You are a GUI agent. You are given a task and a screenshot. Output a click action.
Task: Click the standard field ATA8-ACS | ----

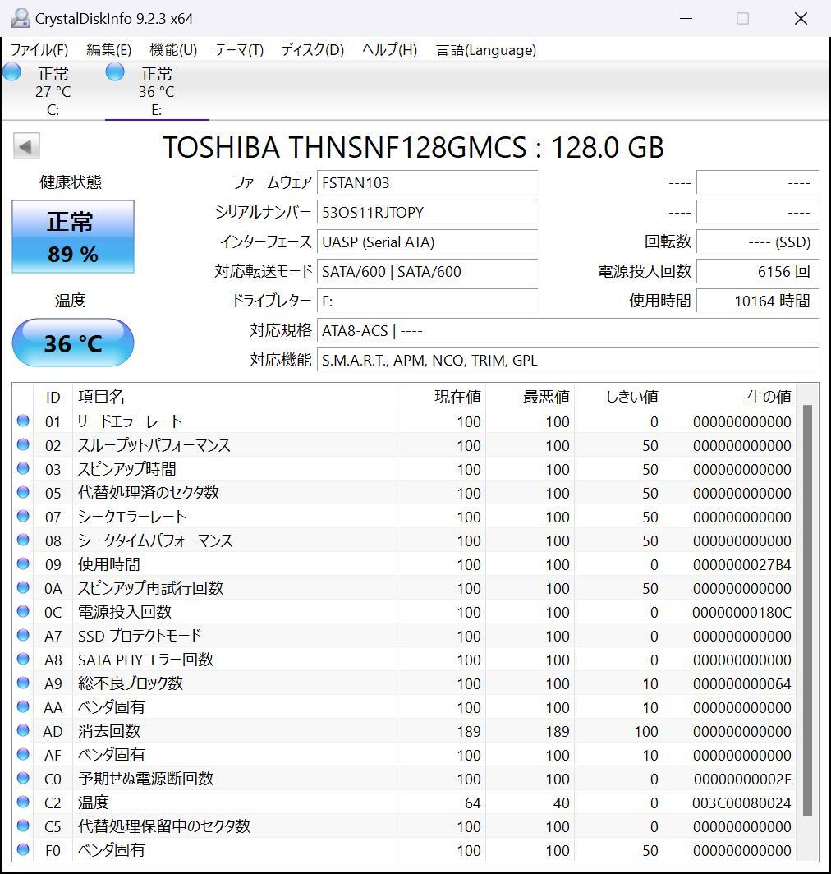pyautogui.click(x=568, y=330)
